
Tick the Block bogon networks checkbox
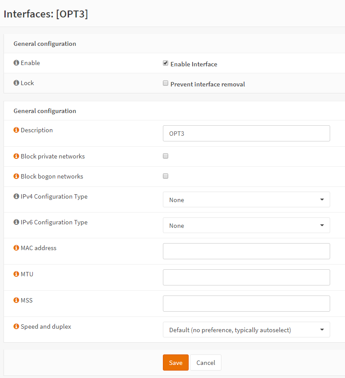click(x=166, y=176)
